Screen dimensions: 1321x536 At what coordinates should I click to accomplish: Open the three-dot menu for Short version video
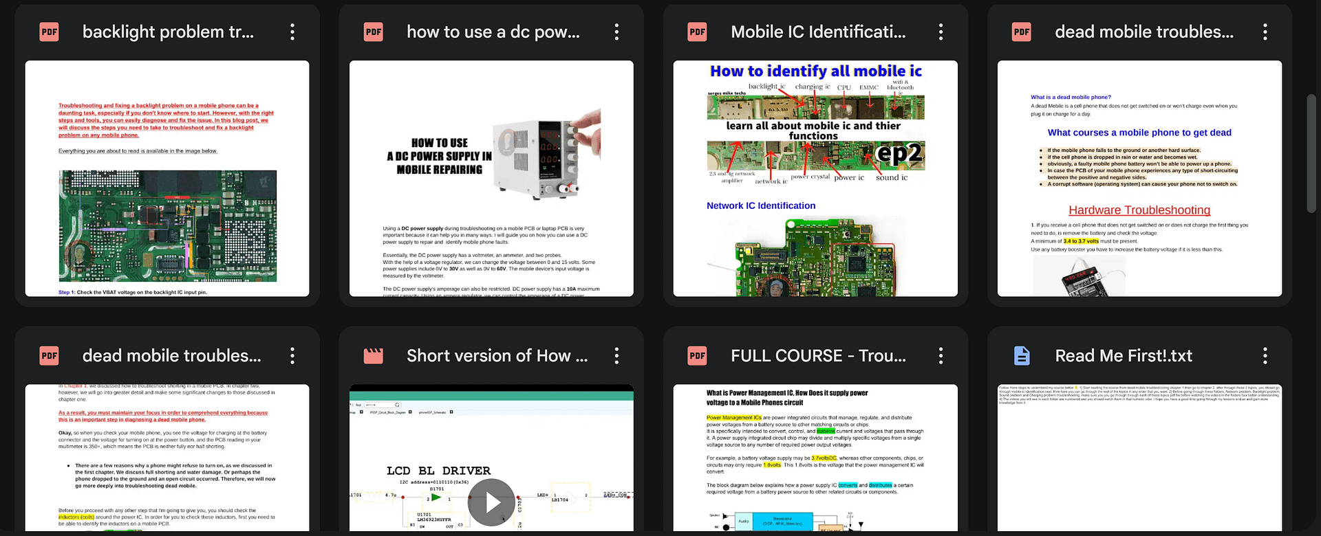point(616,355)
